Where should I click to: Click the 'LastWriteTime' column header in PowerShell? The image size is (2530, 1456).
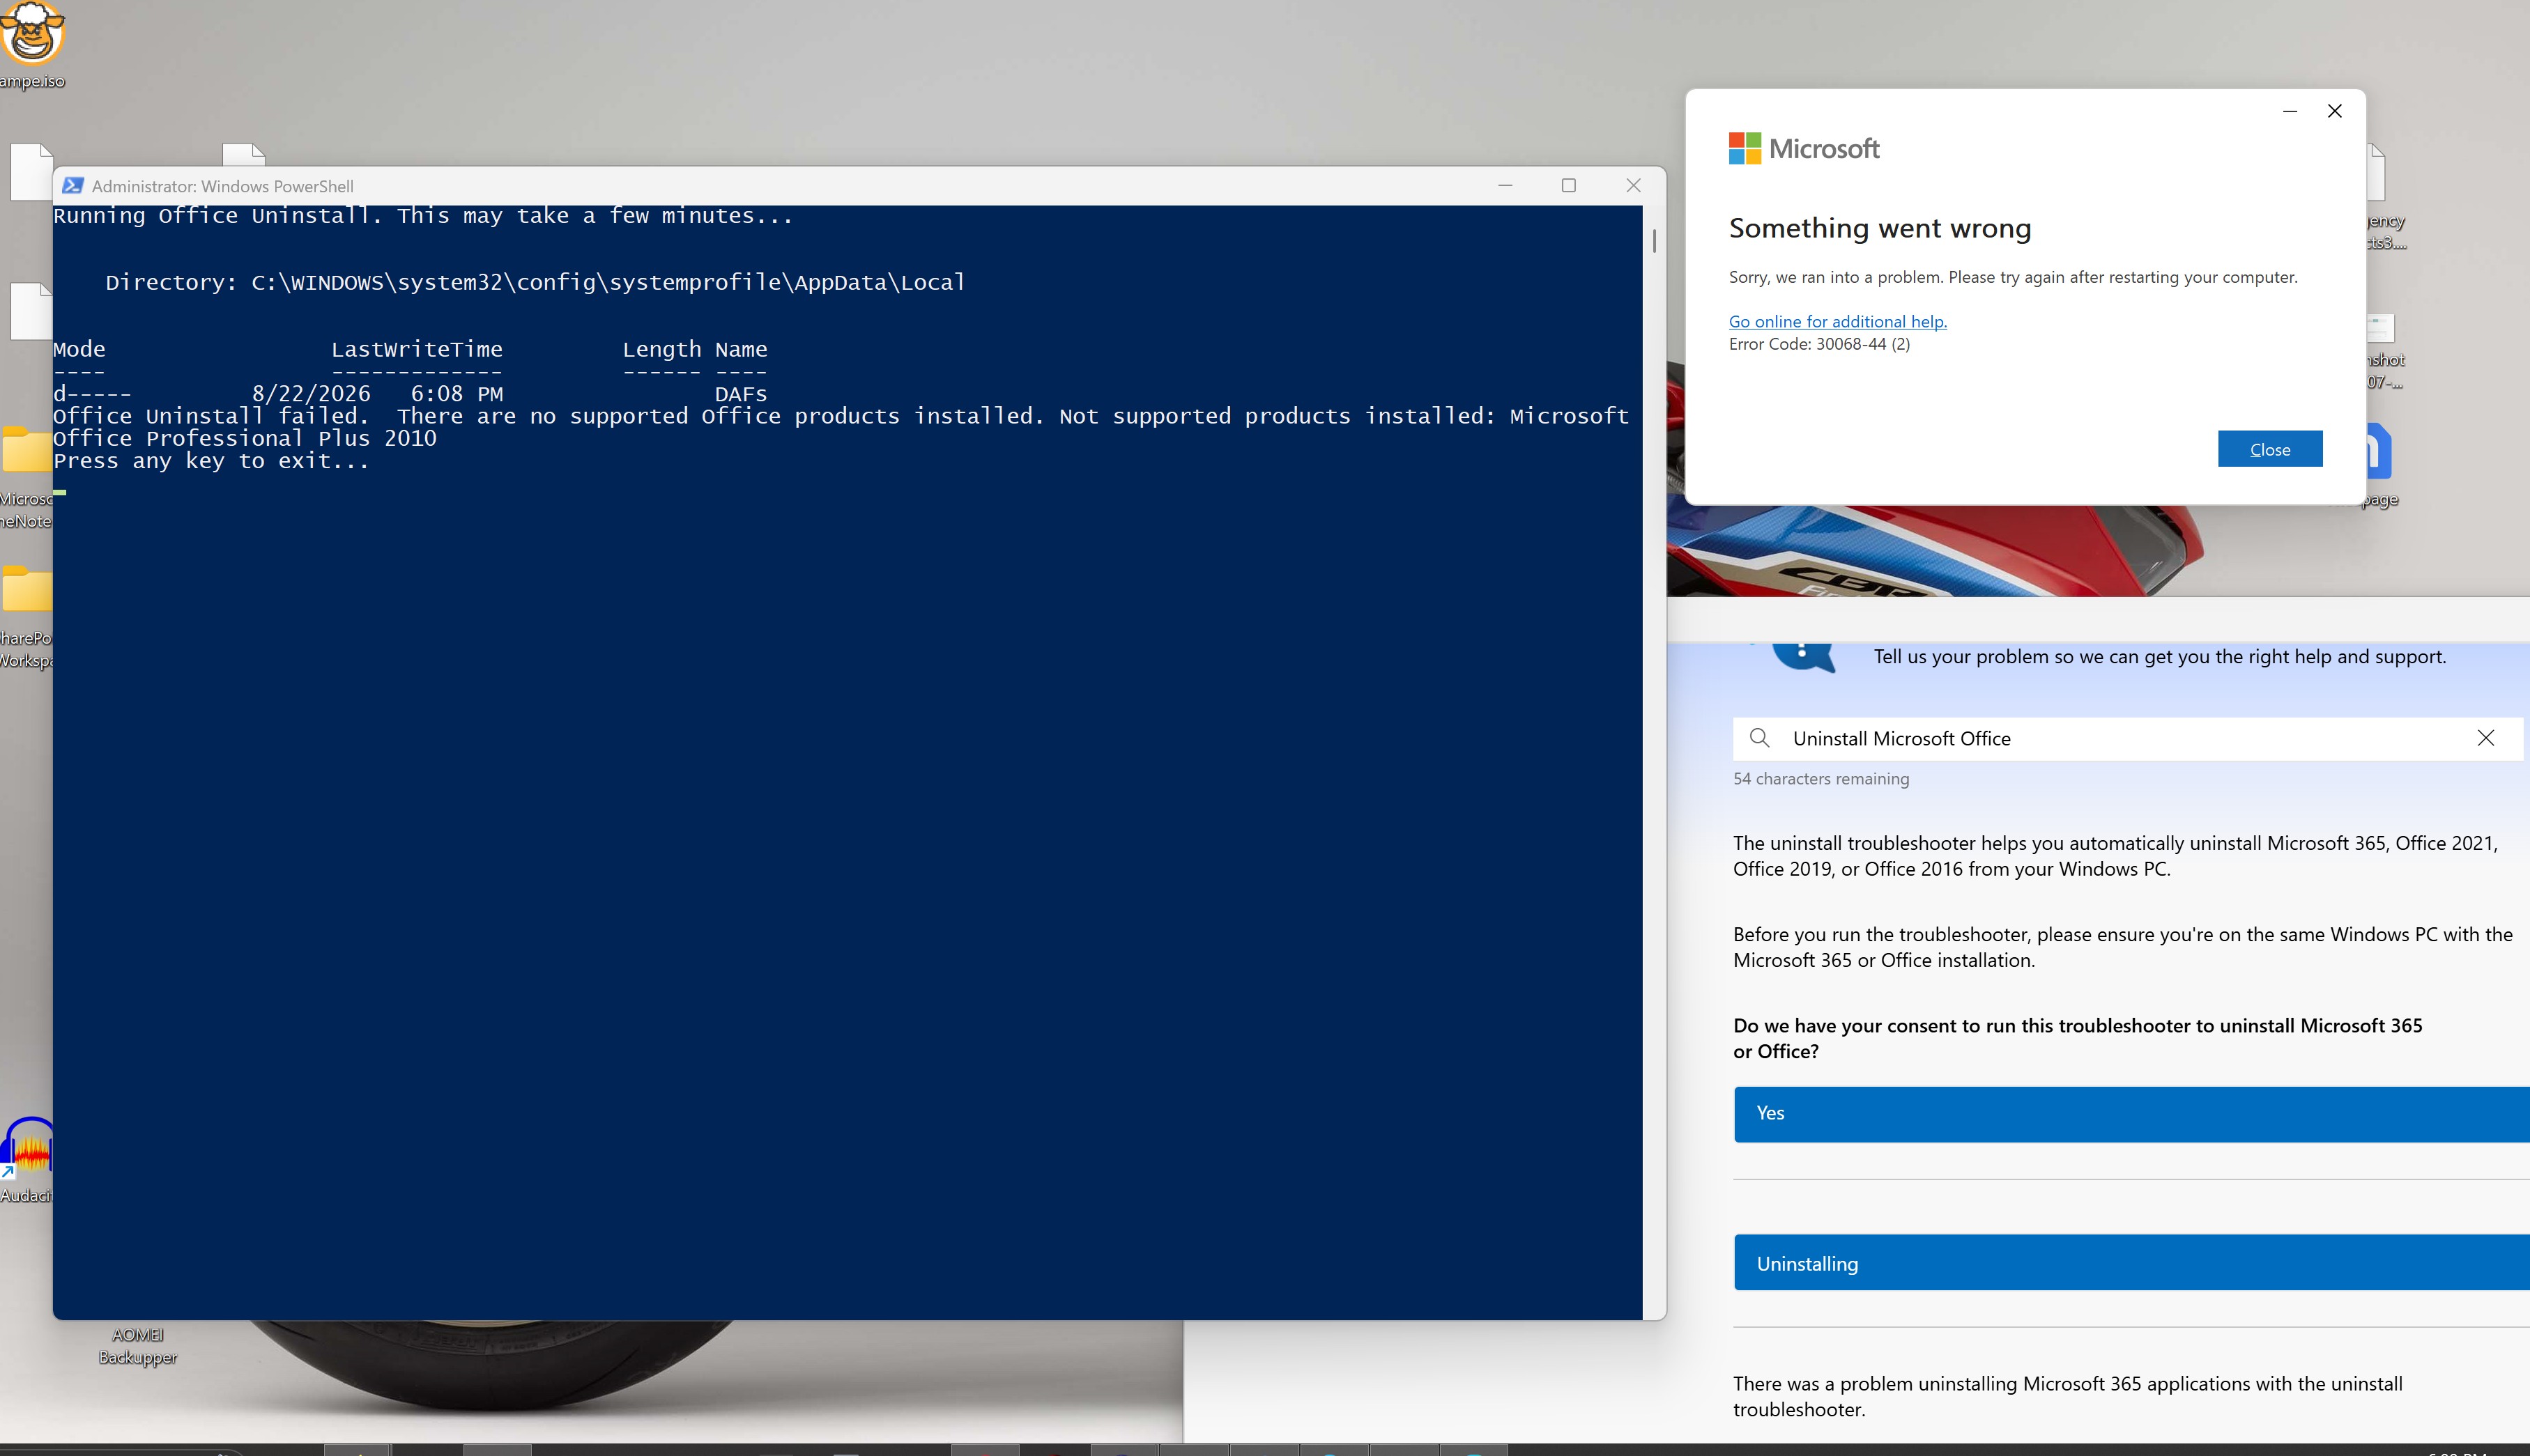pyautogui.click(x=417, y=350)
